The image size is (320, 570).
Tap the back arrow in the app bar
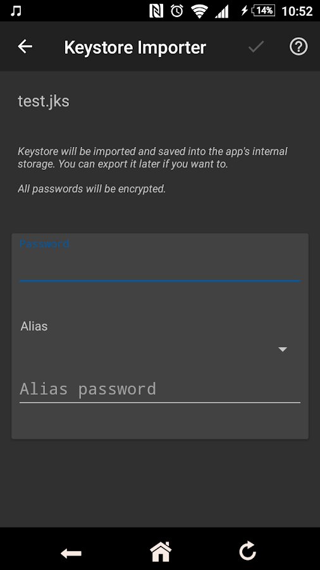tap(25, 46)
